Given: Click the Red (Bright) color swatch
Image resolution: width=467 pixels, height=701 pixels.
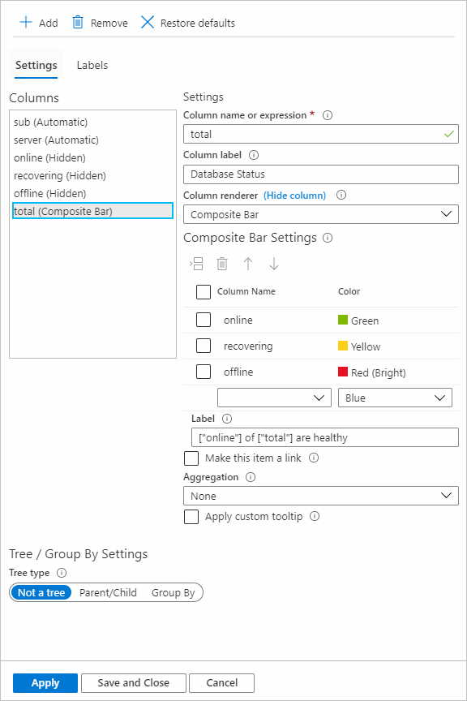Looking at the screenshot, I should coord(343,372).
